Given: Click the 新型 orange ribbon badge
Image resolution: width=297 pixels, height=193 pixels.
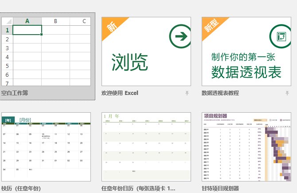Looking at the screenshot, I should pyautogui.click(x=212, y=26).
